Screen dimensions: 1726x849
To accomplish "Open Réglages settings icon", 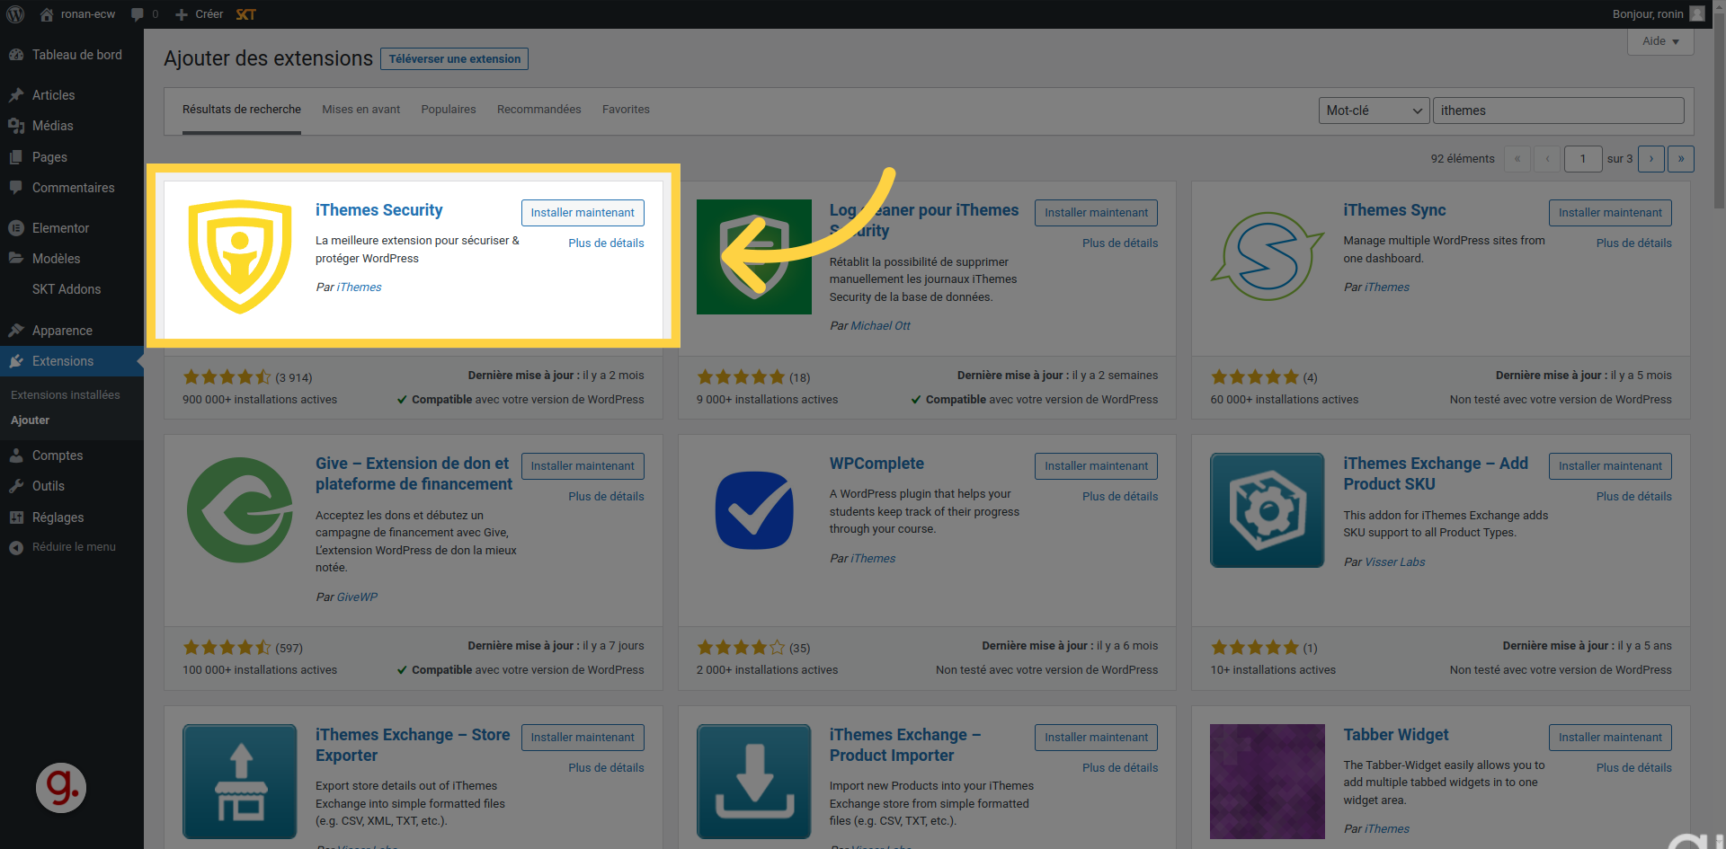I will click(16, 517).
